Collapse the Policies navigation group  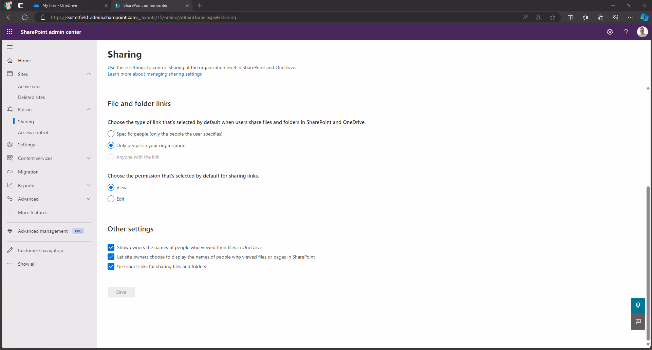tap(89, 109)
